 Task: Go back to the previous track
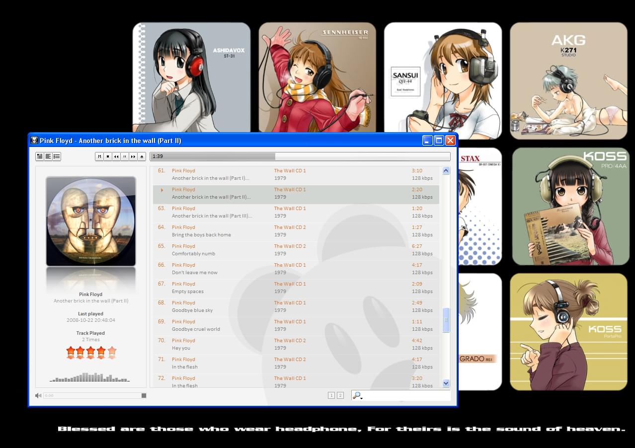[x=116, y=156]
